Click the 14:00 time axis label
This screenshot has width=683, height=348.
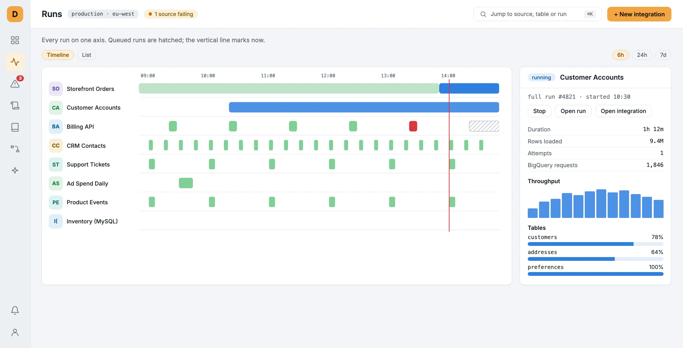448,76
